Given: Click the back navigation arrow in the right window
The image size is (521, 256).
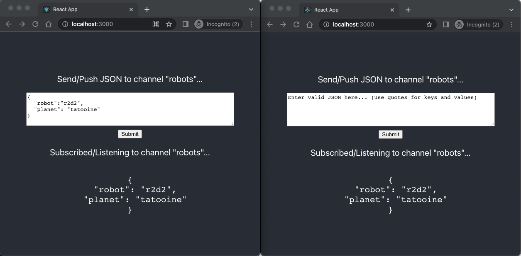Looking at the screenshot, I should coord(269,24).
